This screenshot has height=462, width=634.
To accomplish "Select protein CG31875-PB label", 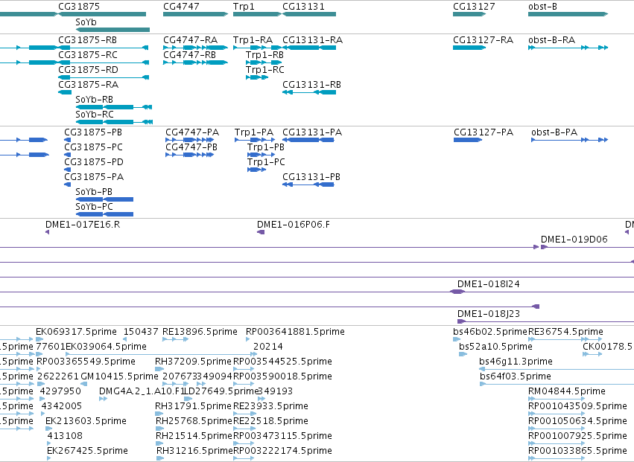I will coord(93,132).
